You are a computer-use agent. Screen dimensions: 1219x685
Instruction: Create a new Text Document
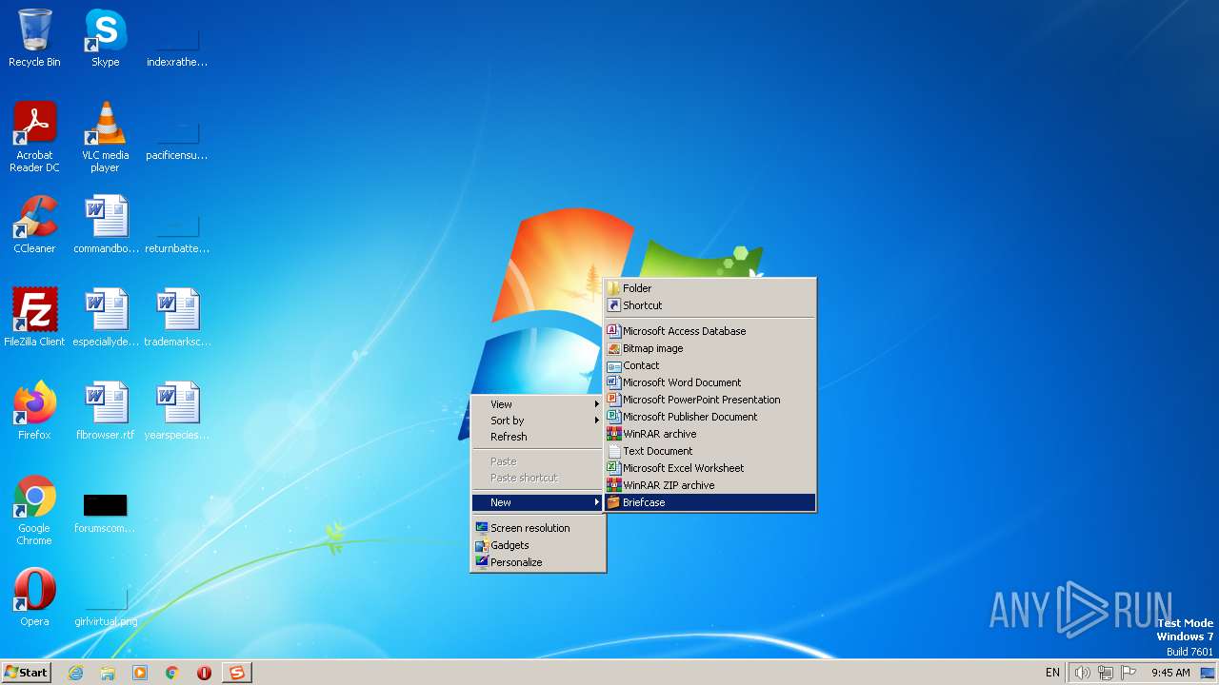pyautogui.click(x=710, y=451)
